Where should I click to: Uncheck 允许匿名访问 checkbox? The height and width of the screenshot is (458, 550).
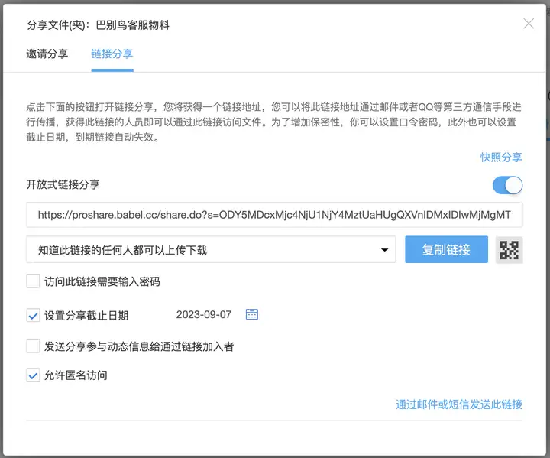[33, 375]
